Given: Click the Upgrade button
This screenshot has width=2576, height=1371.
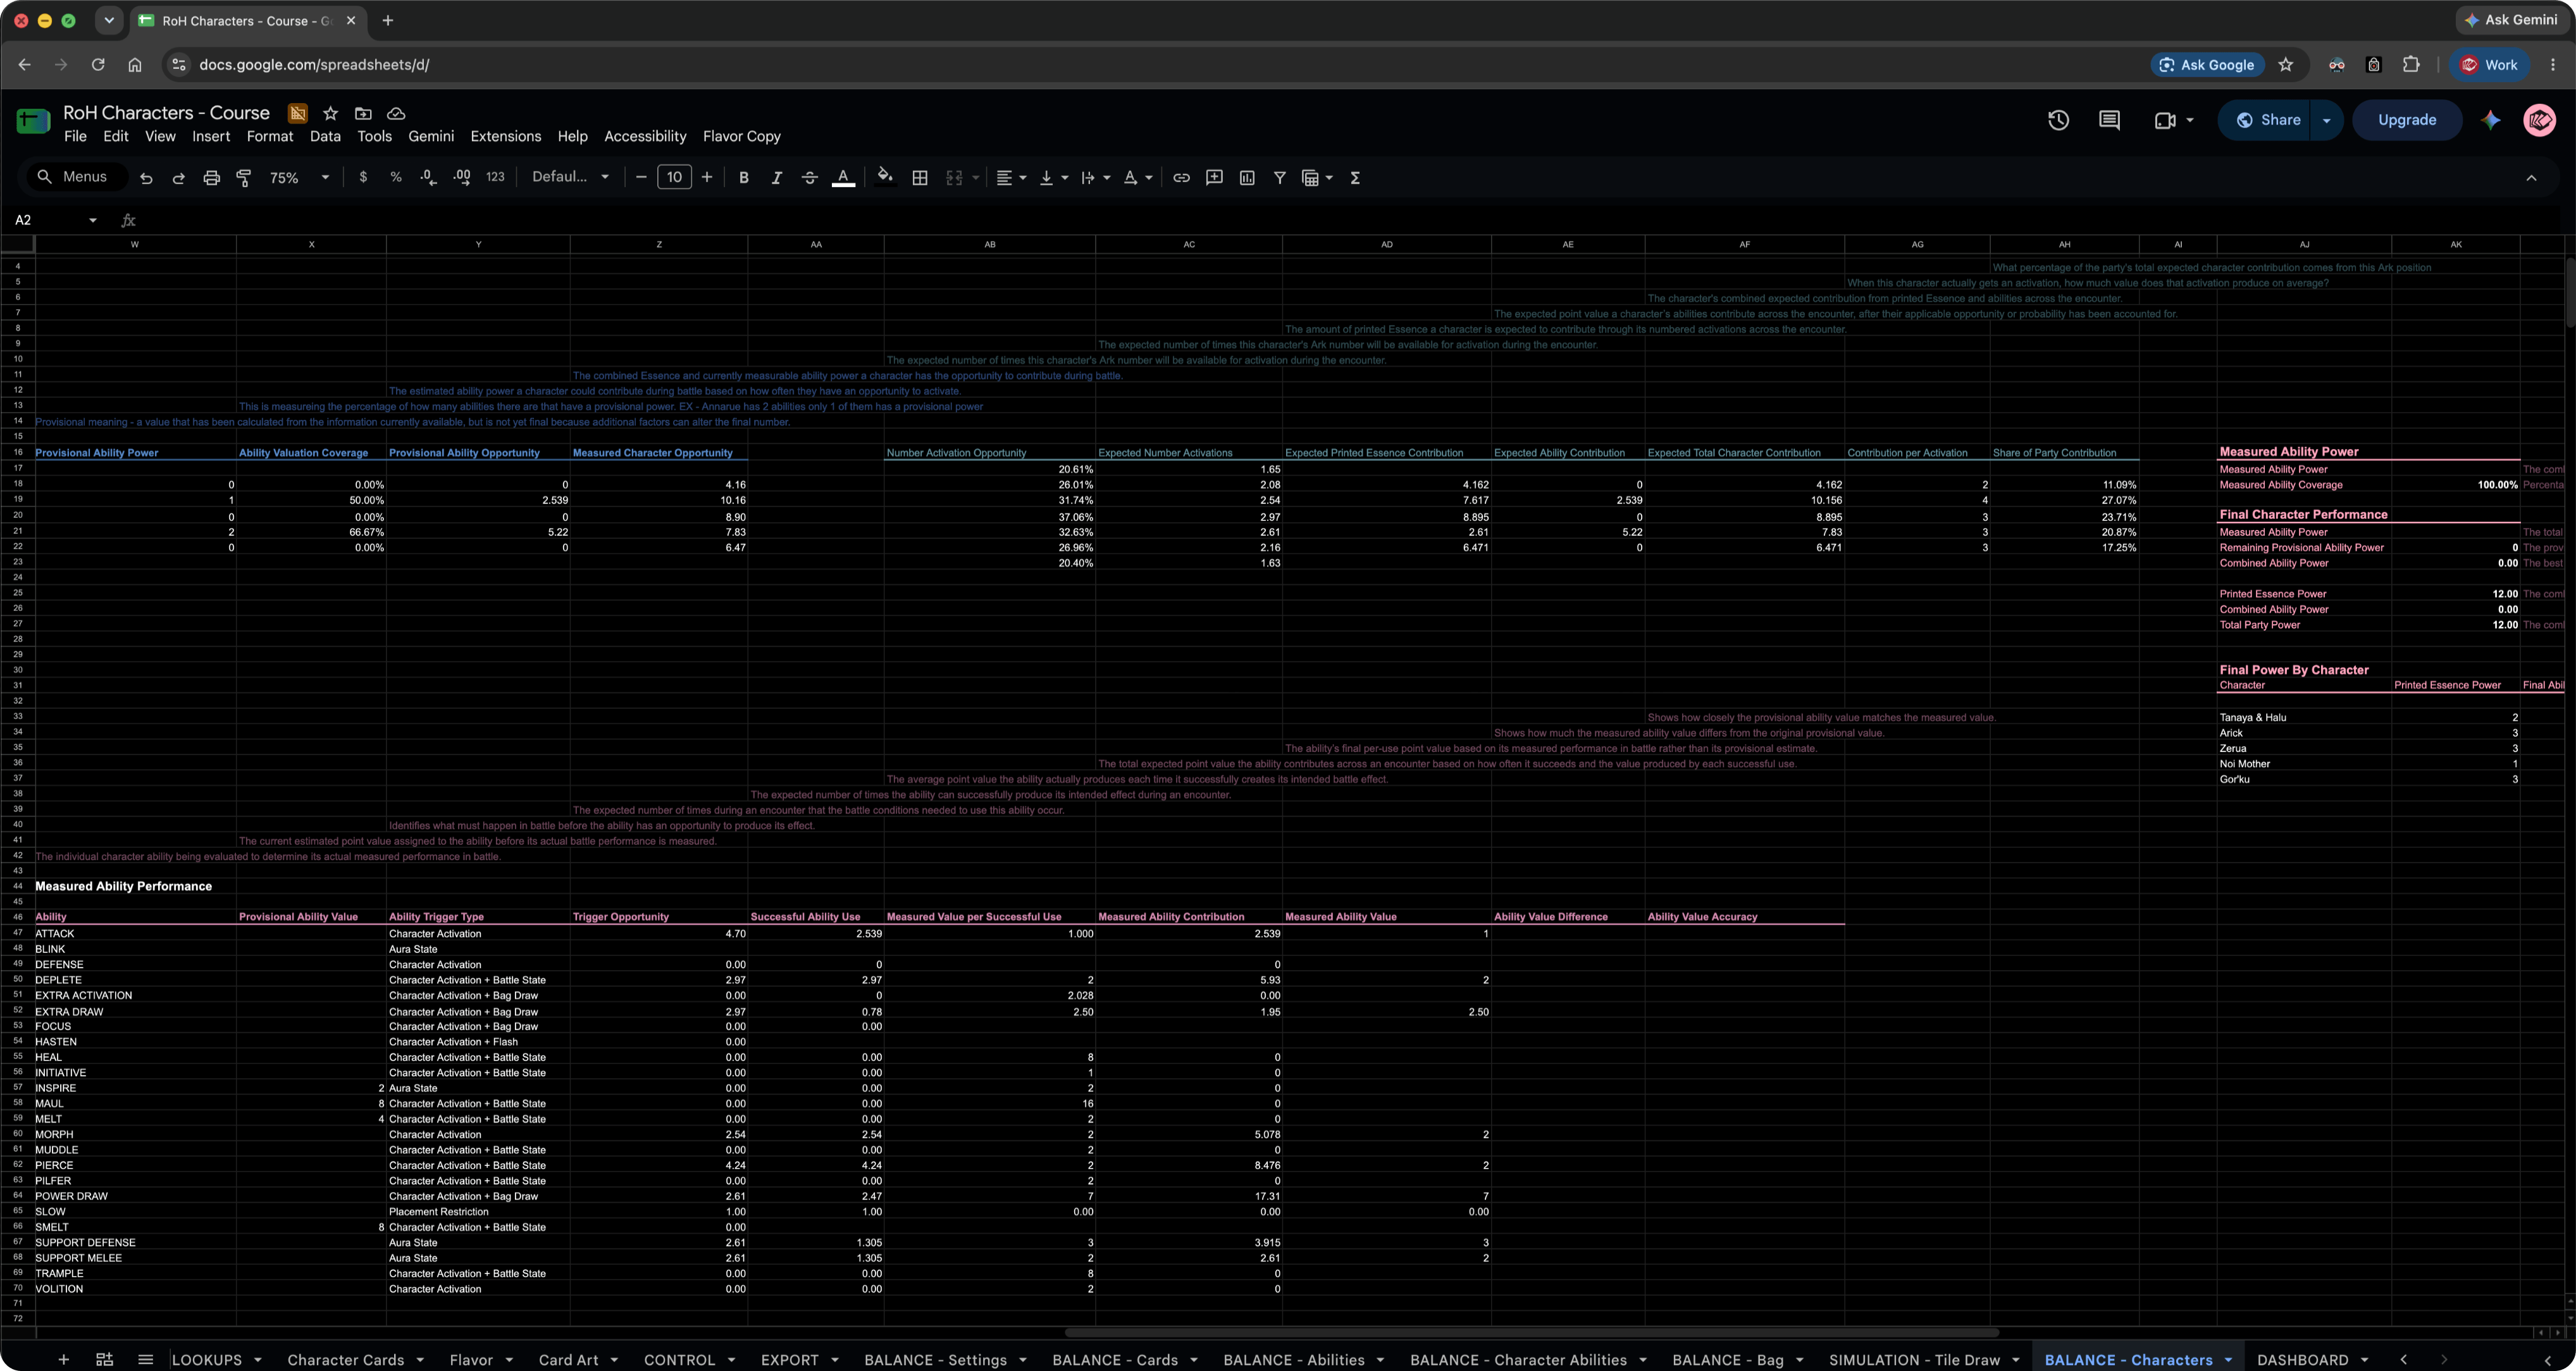Looking at the screenshot, I should click(x=2406, y=120).
